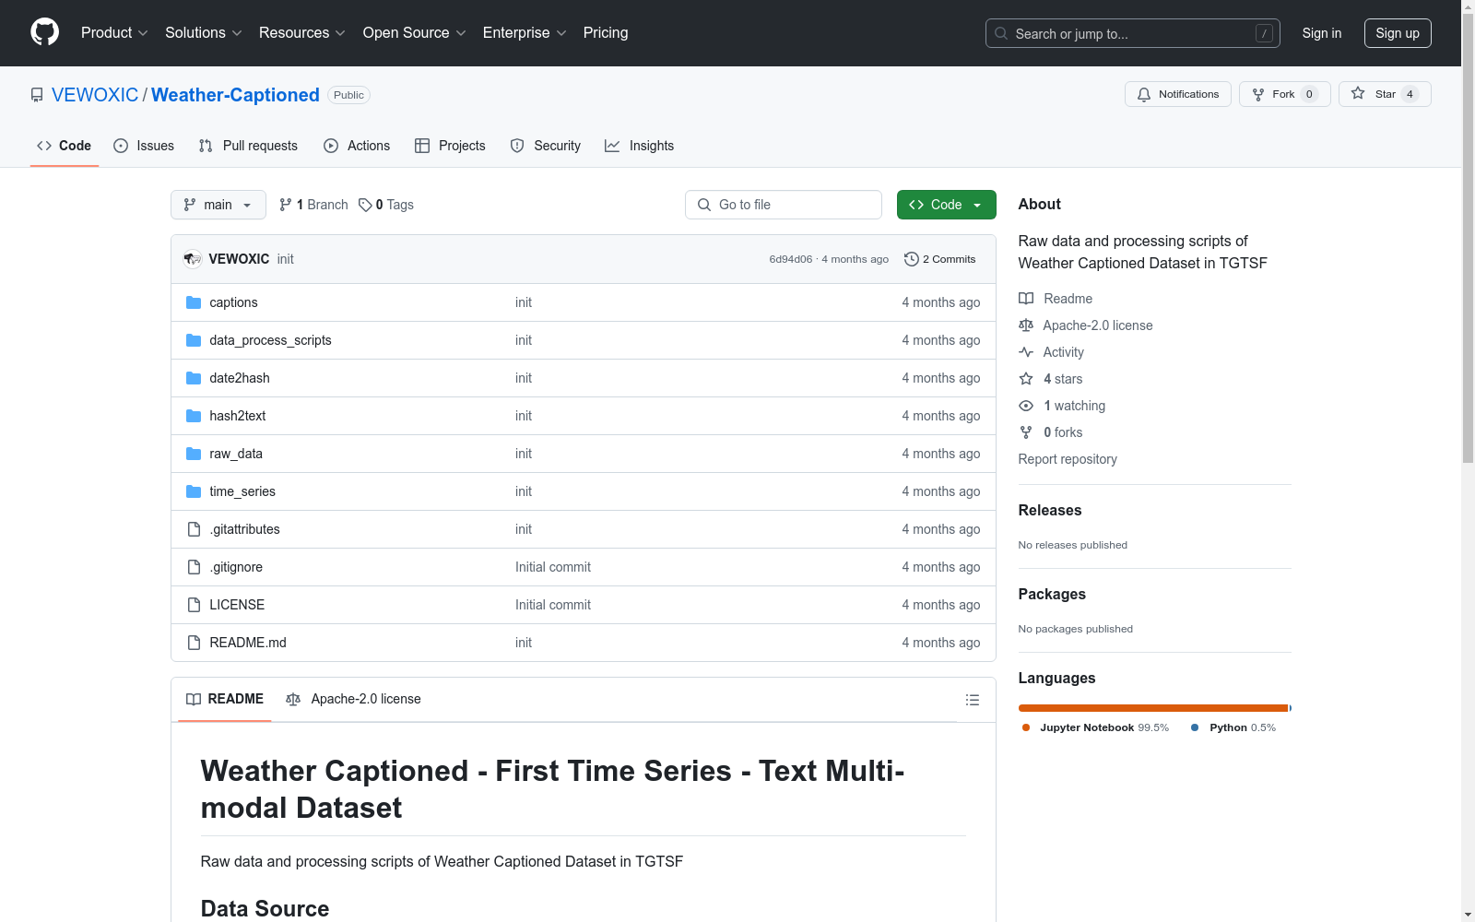
Task: Click the fork icon beside 0 forks
Action: pyautogui.click(x=1026, y=432)
